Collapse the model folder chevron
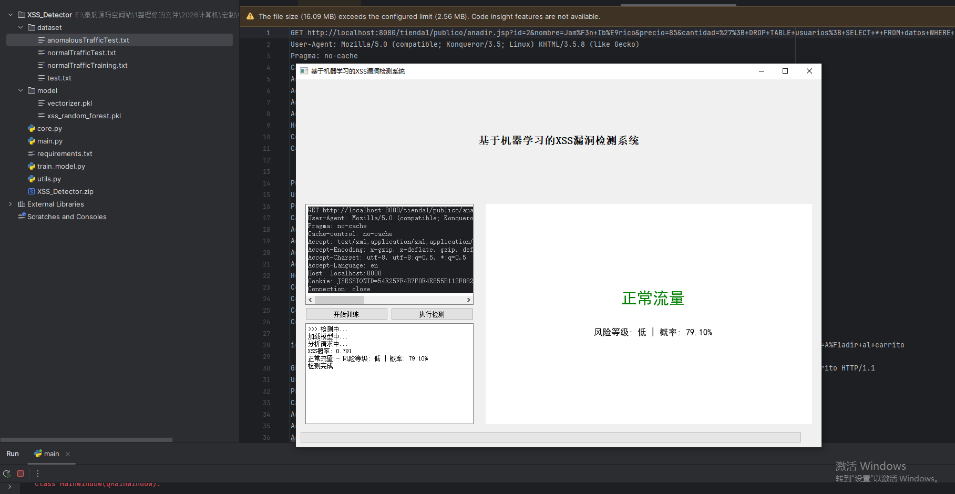Viewport: 955px width, 494px height. [x=20, y=90]
